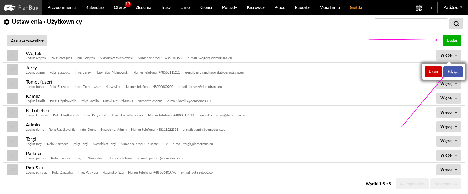The width and height of the screenshot is (468, 194).
Task: Click the name Tomot (user)
Action: pyautogui.click(x=39, y=82)
